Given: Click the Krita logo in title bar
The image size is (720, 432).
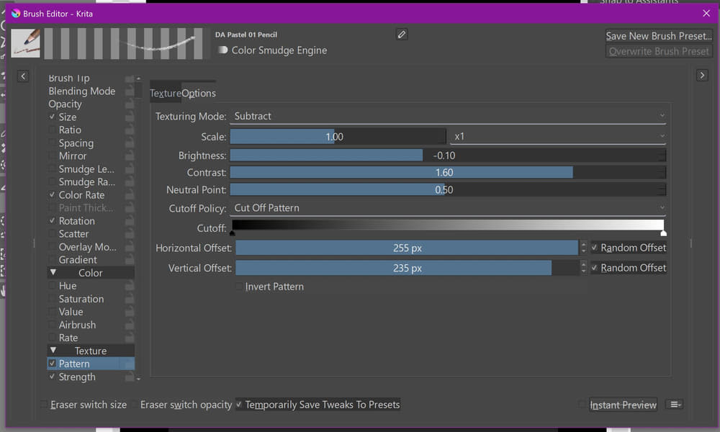Looking at the screenshot, I should (15, 13).
